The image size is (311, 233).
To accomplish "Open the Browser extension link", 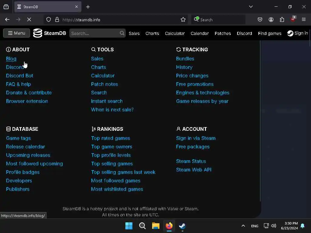I will point(27,101).
